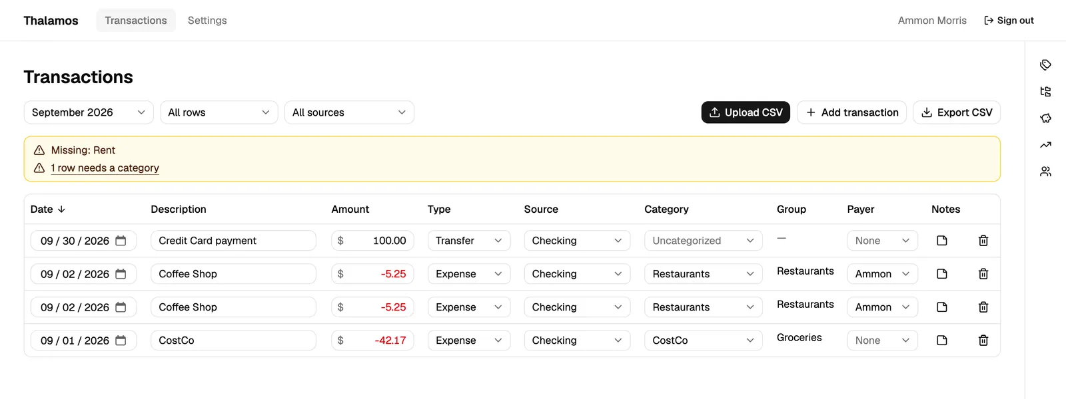Viewport: 1066px width, 399px height.
Task: Click the Groceries group text
Action: [799, 338]
